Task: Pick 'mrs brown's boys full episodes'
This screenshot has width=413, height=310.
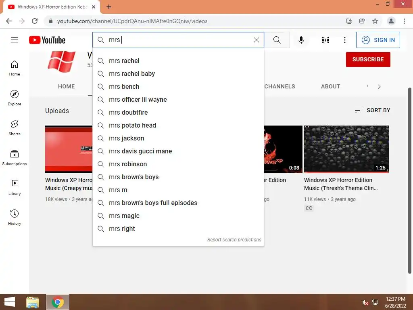Action: [x=178, y=203]
